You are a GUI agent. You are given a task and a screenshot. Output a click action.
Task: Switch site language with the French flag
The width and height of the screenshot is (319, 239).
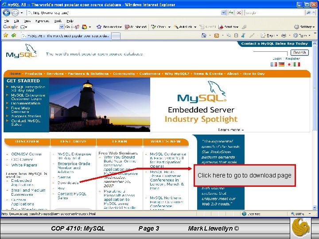tap(274, 65)
